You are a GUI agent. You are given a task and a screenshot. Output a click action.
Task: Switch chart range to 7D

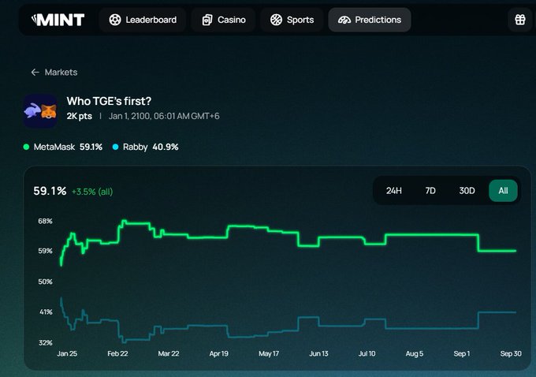tap(430, 191)
